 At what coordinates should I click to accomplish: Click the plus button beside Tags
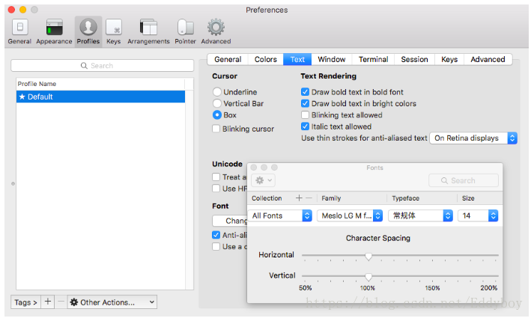coord(48,302)
